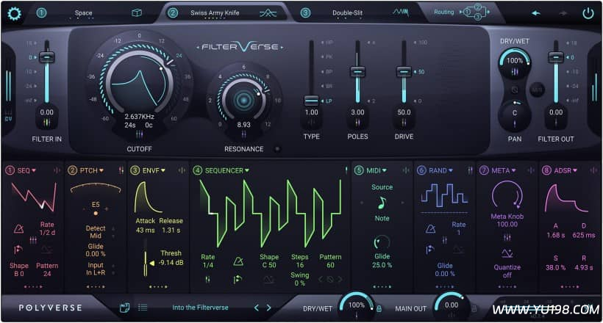Click the Double-Slit waveform icon
The height and width of the screenshot is (323, 603).
click(x=400, y=12)
